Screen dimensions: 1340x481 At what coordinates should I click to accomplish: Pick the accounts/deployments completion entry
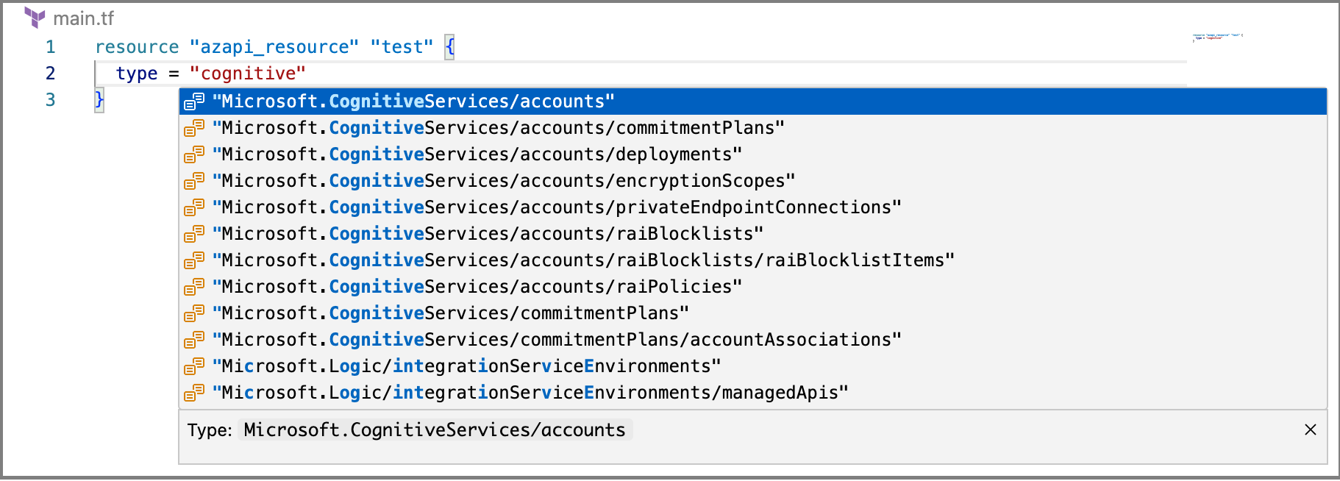point(753,154)
